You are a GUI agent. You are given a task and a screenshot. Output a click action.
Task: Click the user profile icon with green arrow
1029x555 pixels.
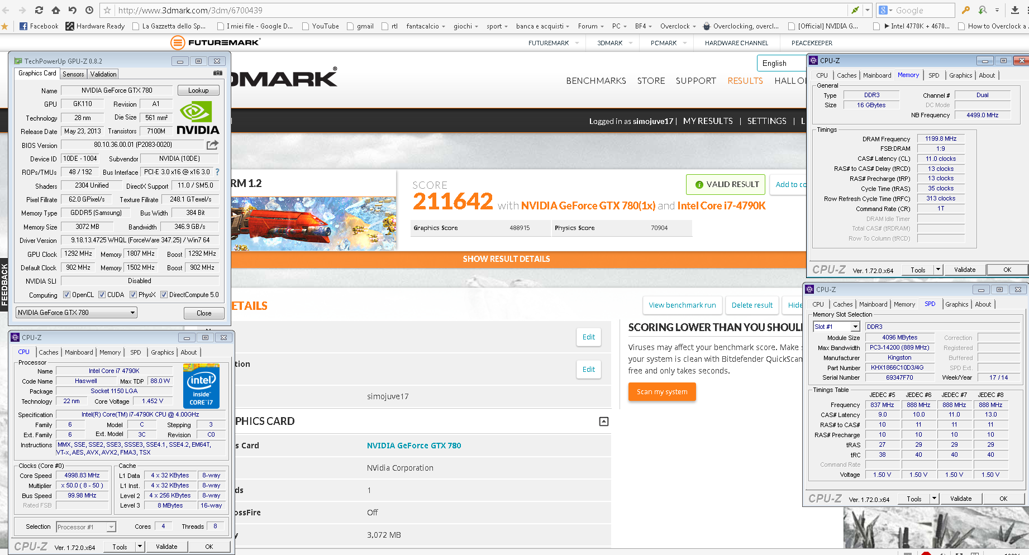coord(983,10)
